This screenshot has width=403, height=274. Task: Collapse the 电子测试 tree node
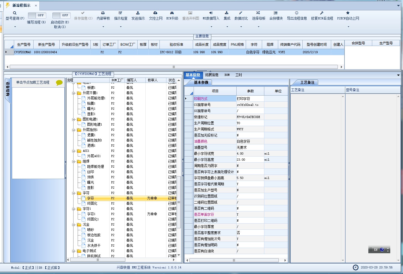(x=74, y=251)
